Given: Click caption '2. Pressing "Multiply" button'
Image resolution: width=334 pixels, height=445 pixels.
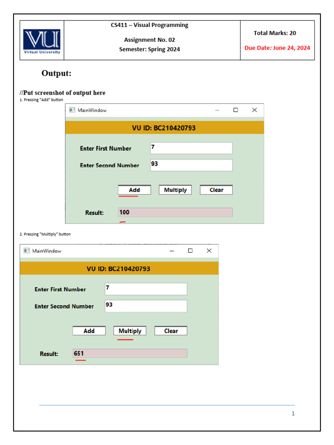Looking at the screenshot, I should pyautogui.click(x=45, y=234).
